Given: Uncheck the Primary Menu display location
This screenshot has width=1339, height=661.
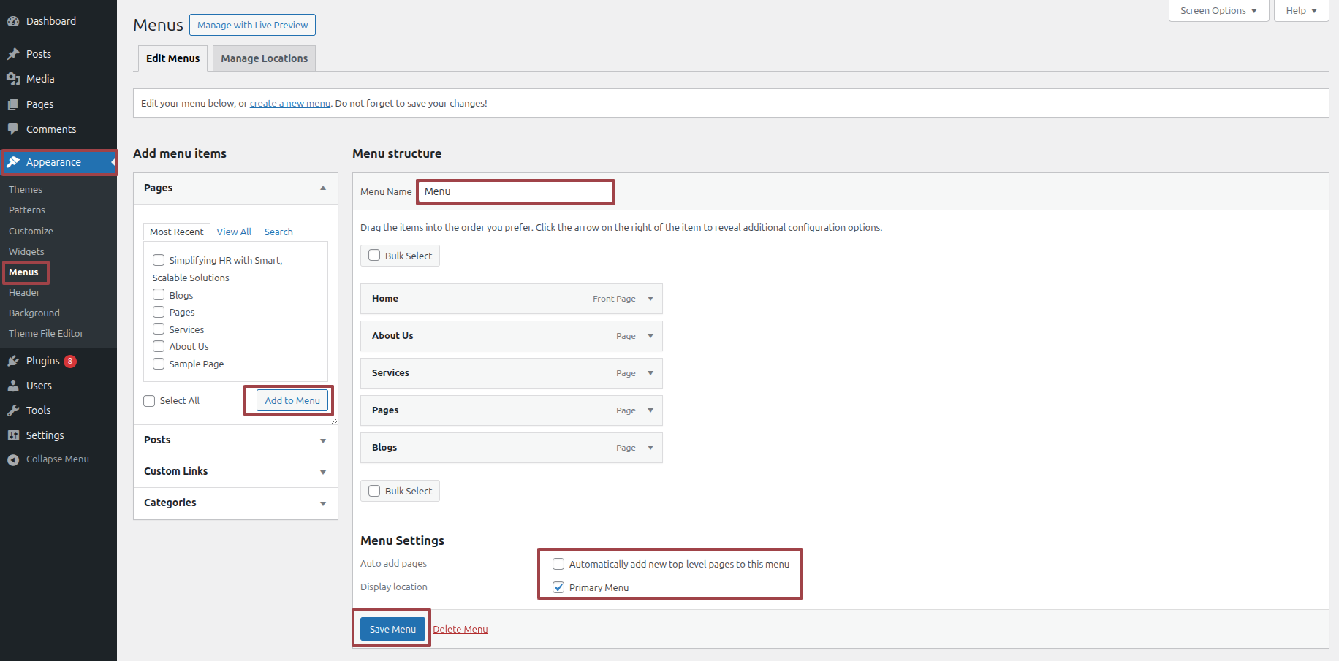Looking at the screenshot, I should click(x=558, y=587).
